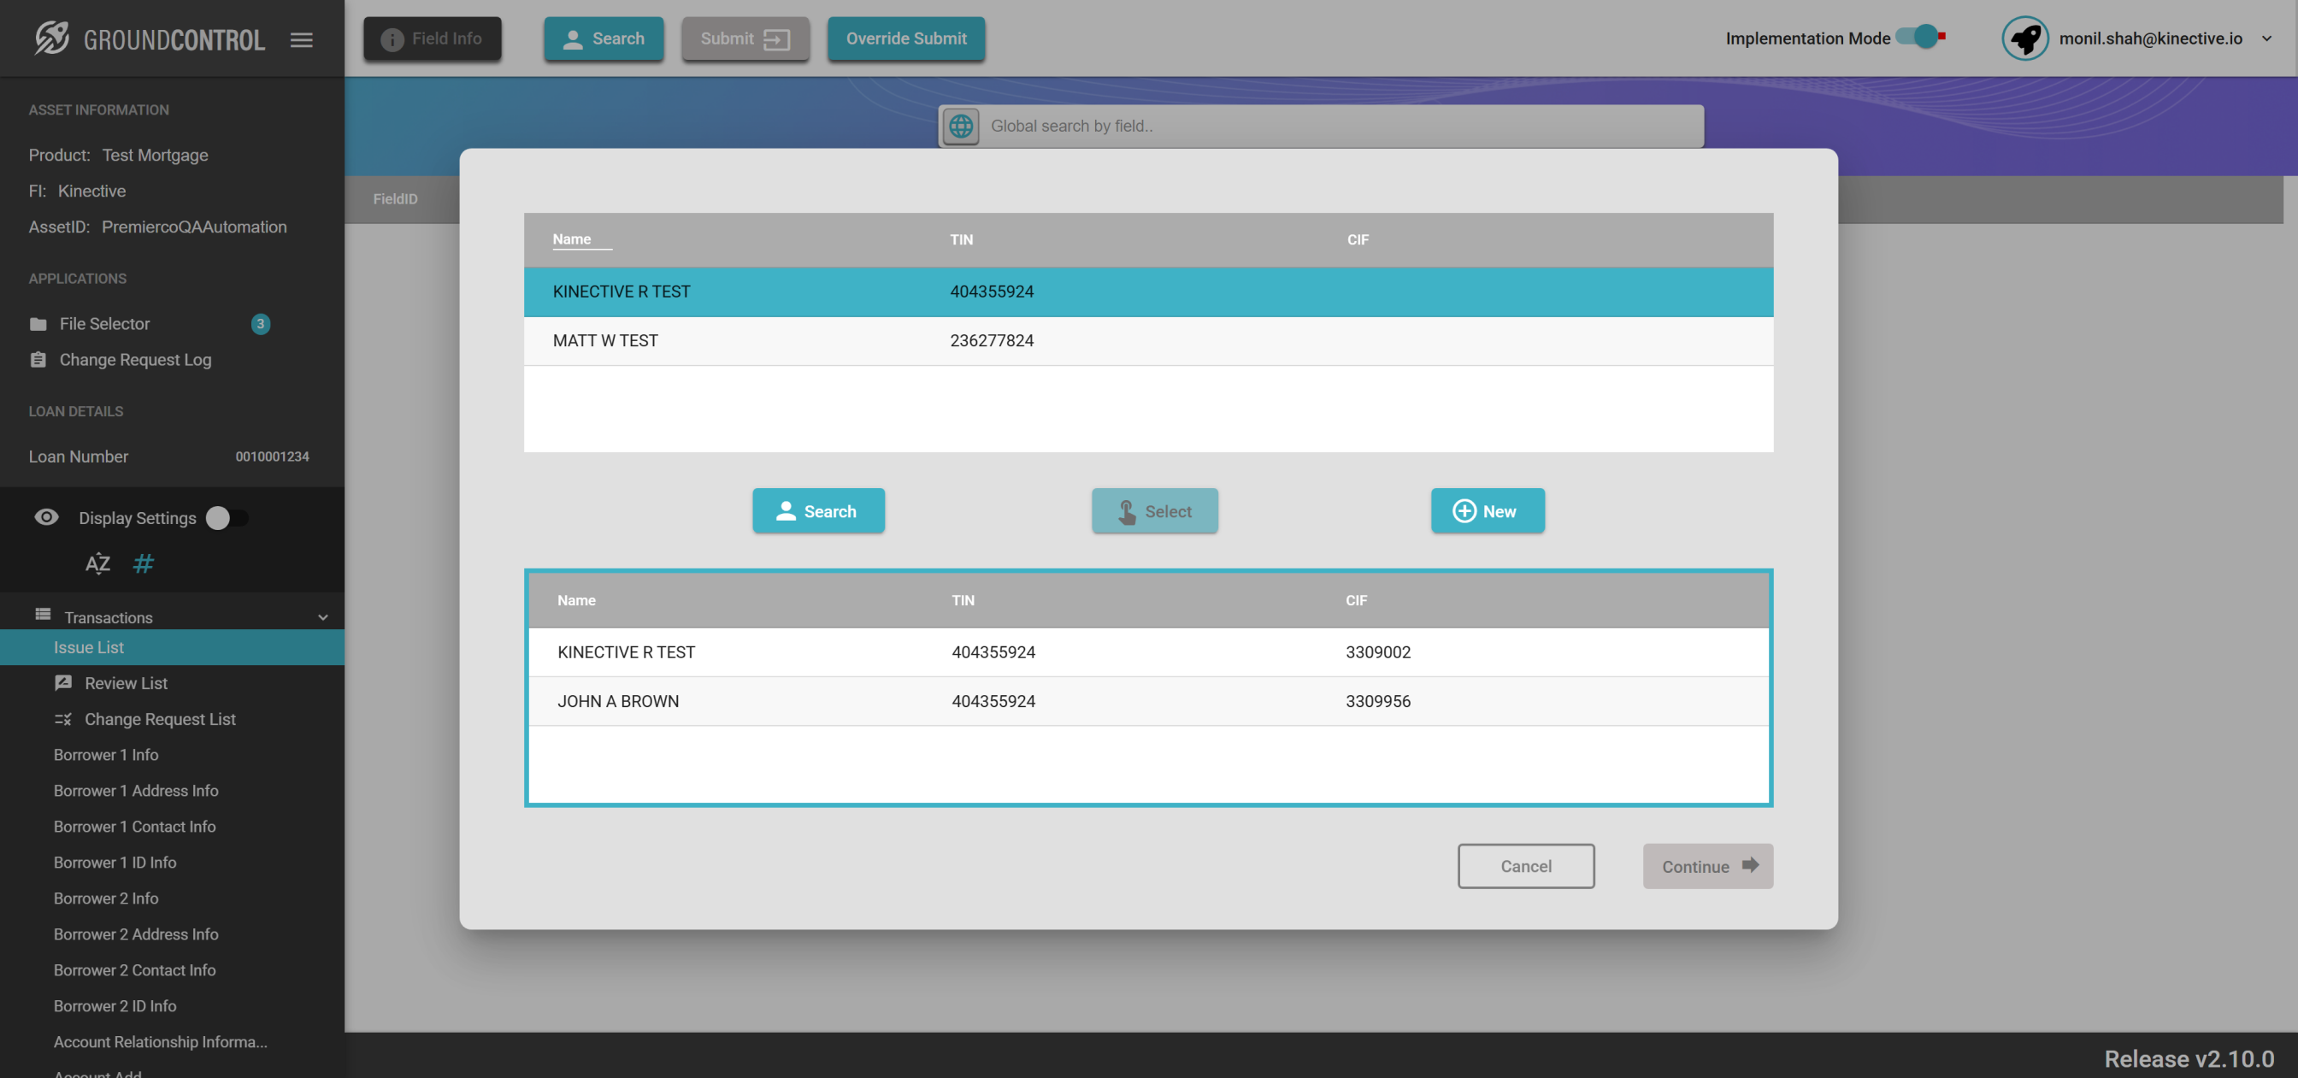Select the JOHN A BROWN row
2298x1078 pixels.
(x=618, y=701)
